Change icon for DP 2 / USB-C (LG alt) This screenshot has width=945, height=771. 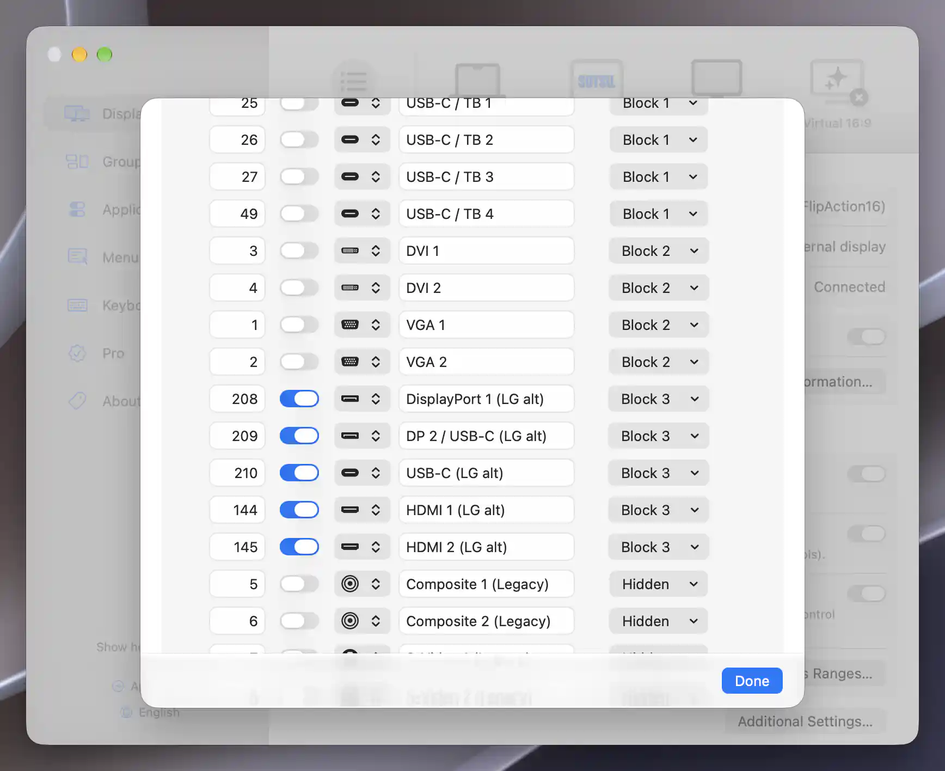(x=362, y=436)
